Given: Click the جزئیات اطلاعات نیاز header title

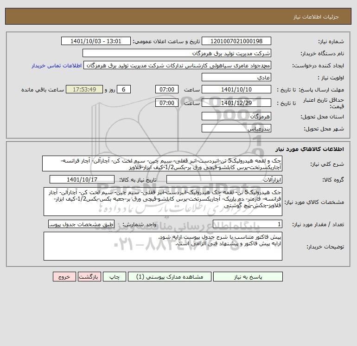Looking at the screenshot, I should 316,17.
